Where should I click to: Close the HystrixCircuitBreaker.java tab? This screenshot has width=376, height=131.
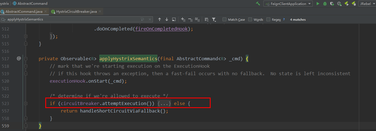(100, 12)
